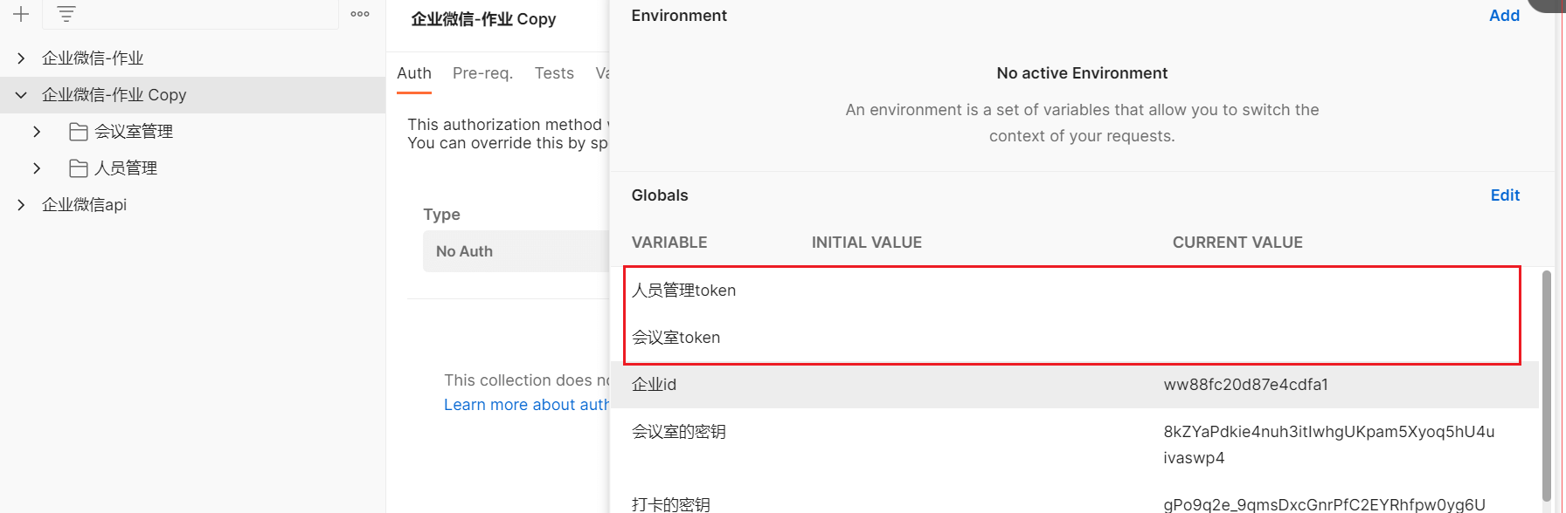Screen dimensions: 1566x513
Task: Switch to the Auth tab
Action: click(414, 73)
